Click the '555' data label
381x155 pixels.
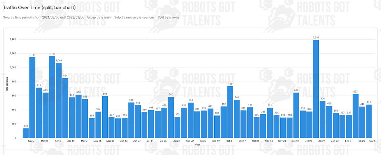click(85, 97)
